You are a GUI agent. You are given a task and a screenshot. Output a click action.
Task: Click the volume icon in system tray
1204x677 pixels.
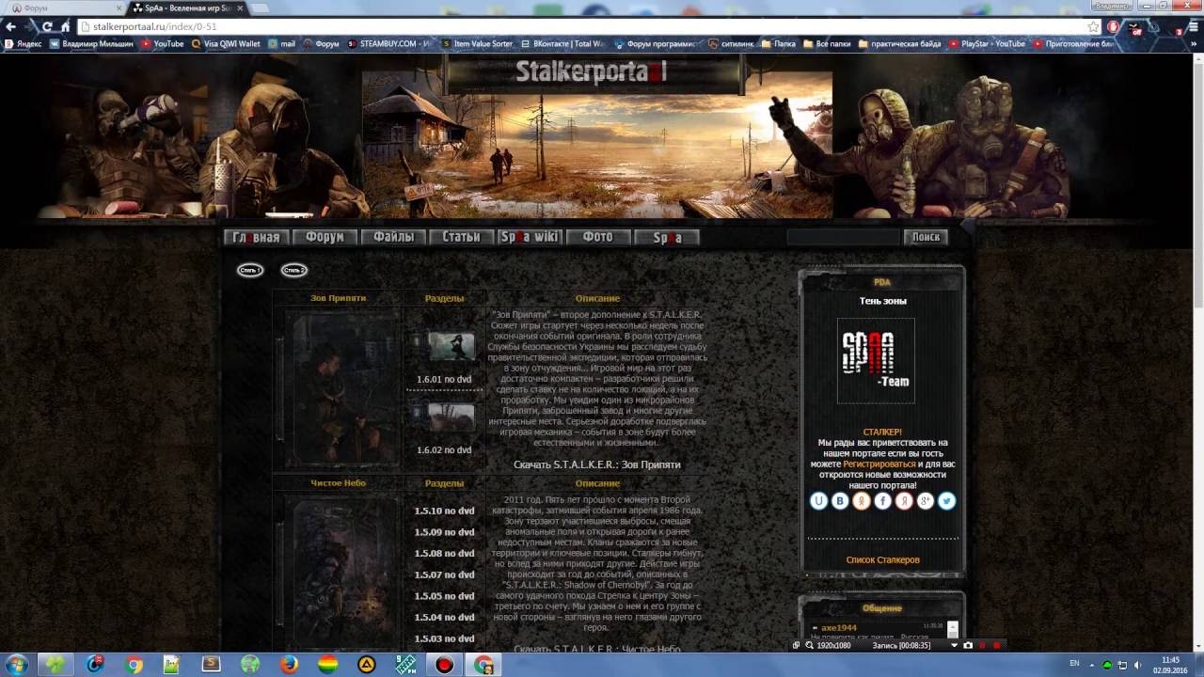pyautogui.click(x=1138, y=665)
